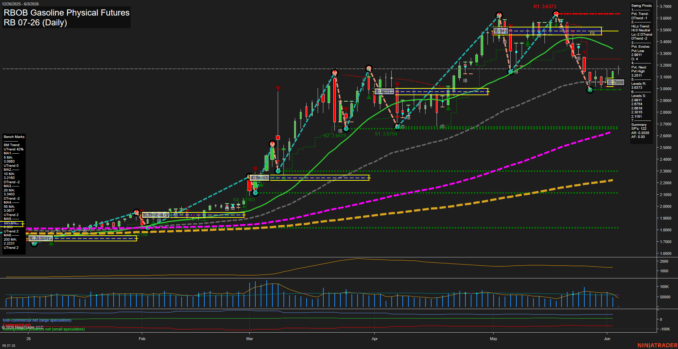678x349 pixels.
Task: Click the green S2: 2.6619 support label on chart
Action: (x=335, y=135)
